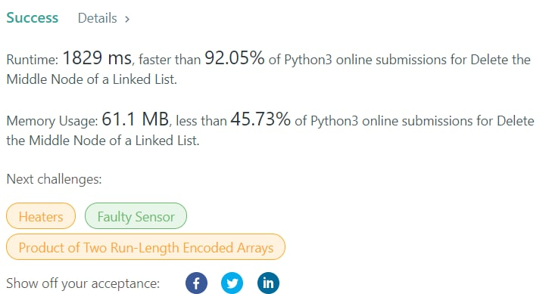Click the Show off your acceptance label

[83, 283]
